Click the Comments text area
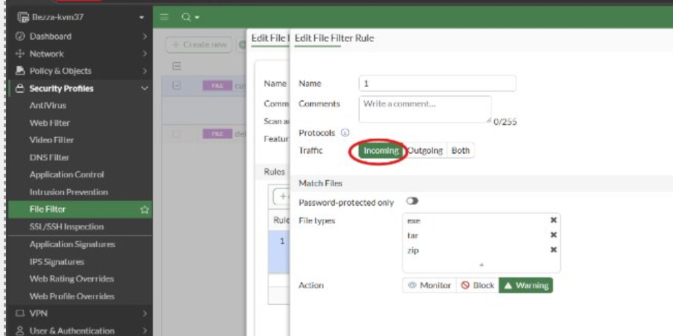This screenshot has width=673, height=336. [x=425, y=109]
